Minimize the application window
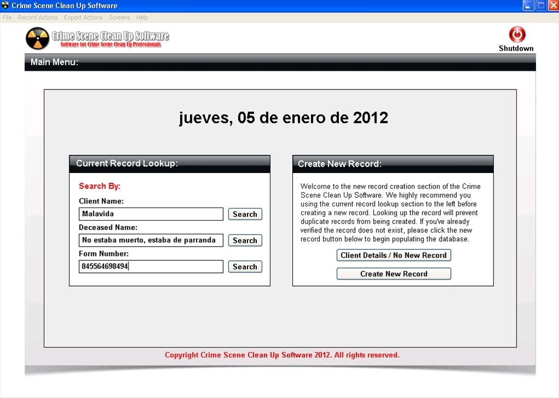This screenshot has height=398, width=559. 528,5
